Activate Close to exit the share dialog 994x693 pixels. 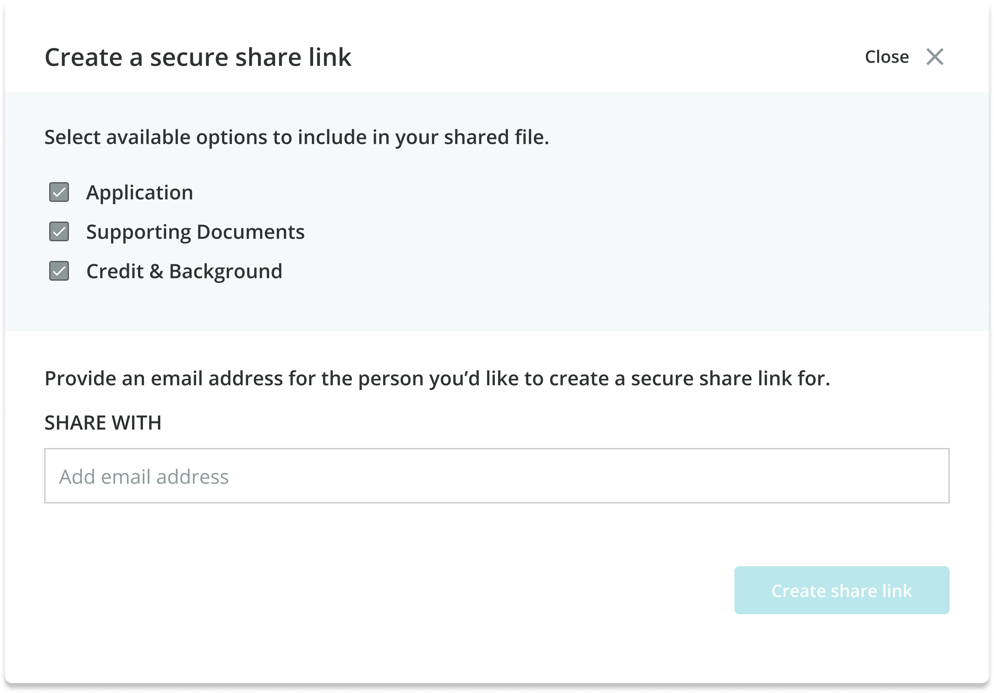886,56
